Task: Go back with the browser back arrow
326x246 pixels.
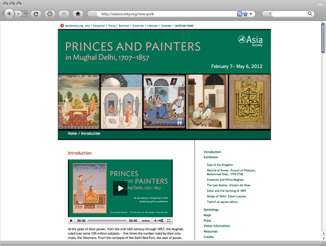Action: [x=9, y=14]
